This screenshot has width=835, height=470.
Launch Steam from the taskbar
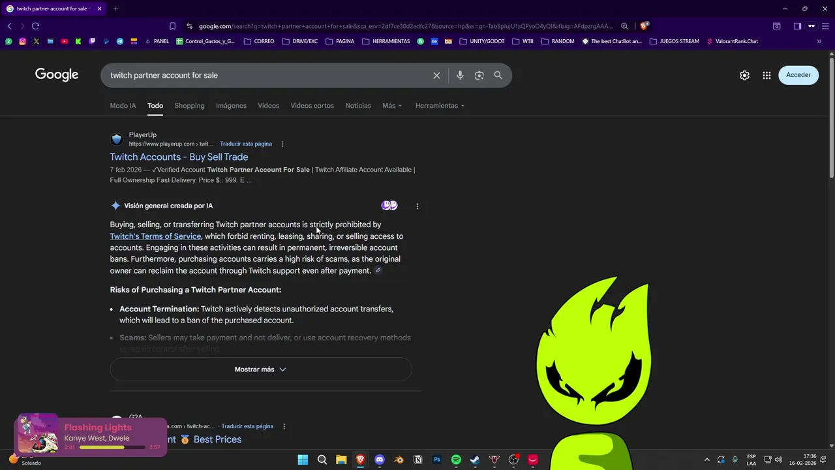pyautogui.click(x=475, y=460)
